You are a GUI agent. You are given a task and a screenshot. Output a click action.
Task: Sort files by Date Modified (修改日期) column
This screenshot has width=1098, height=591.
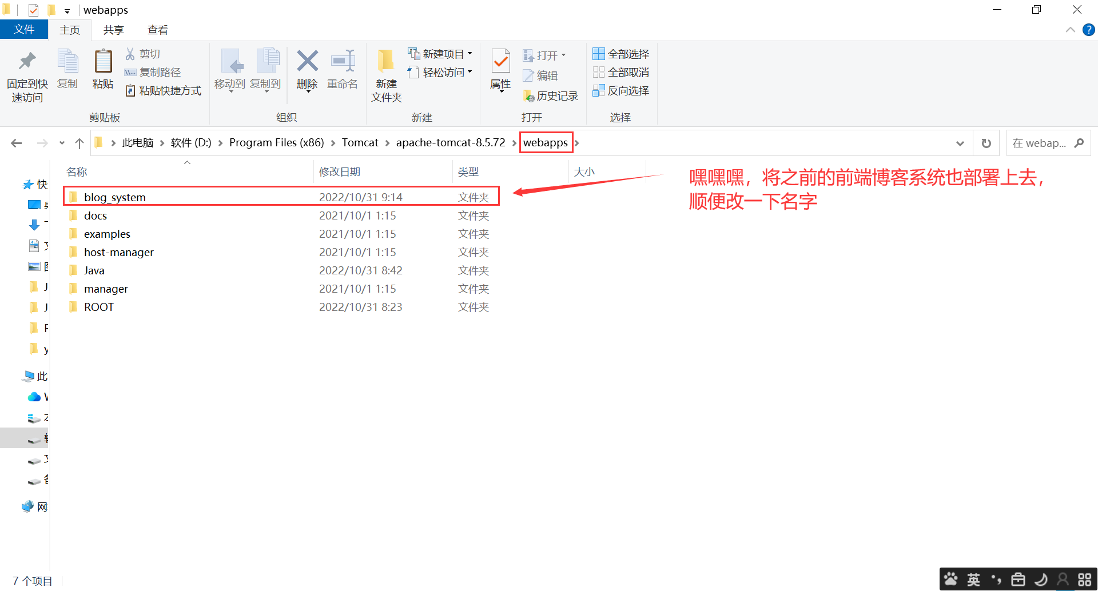click(340, 171)
